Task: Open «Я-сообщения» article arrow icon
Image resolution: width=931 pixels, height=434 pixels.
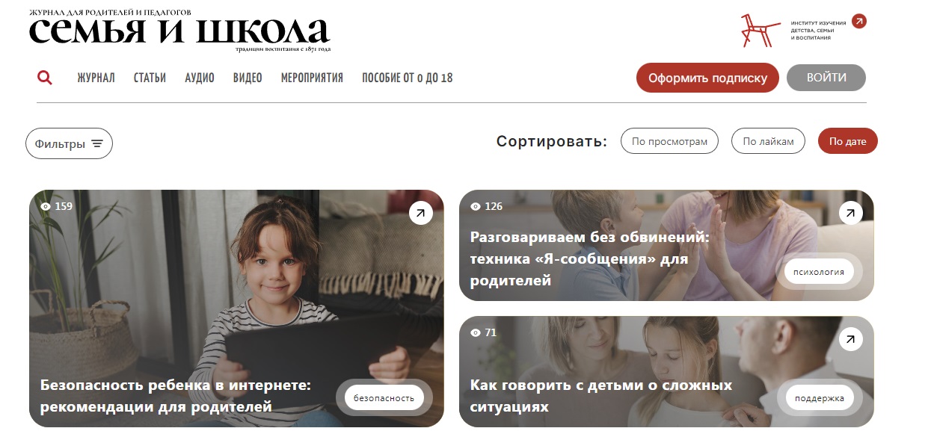Action: 850,213
